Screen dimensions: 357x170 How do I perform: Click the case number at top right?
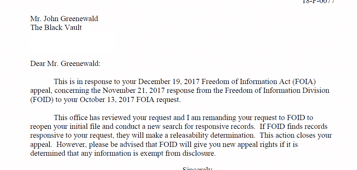[x=318, y=2]
